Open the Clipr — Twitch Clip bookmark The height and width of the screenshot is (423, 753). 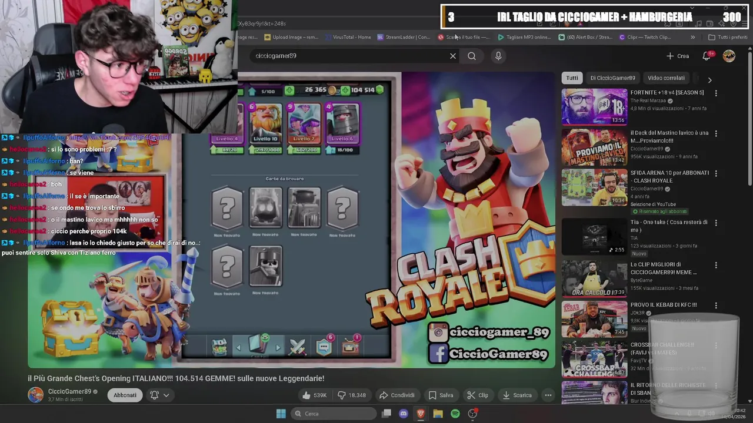point(645,37)
